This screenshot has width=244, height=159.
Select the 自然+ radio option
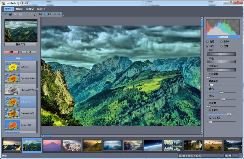coord(221,42)
